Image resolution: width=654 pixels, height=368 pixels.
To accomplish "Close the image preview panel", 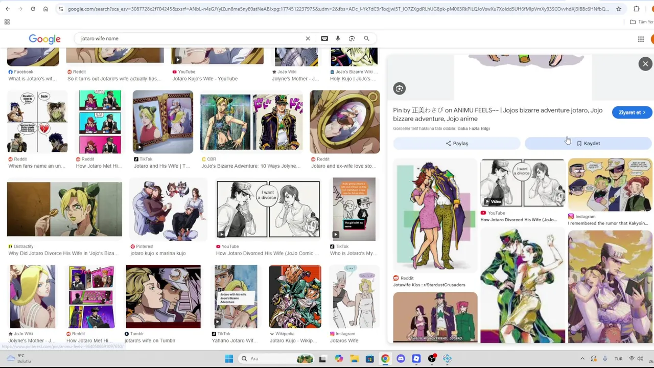I will tap(645, 64).
